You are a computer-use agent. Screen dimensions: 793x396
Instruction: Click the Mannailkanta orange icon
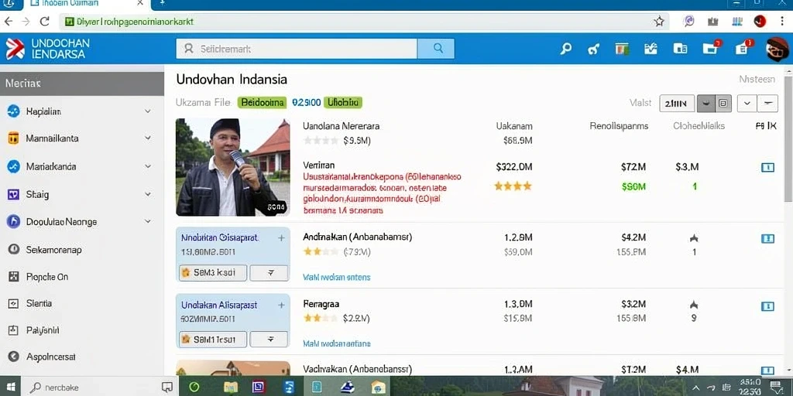click(x=14, y=138)
